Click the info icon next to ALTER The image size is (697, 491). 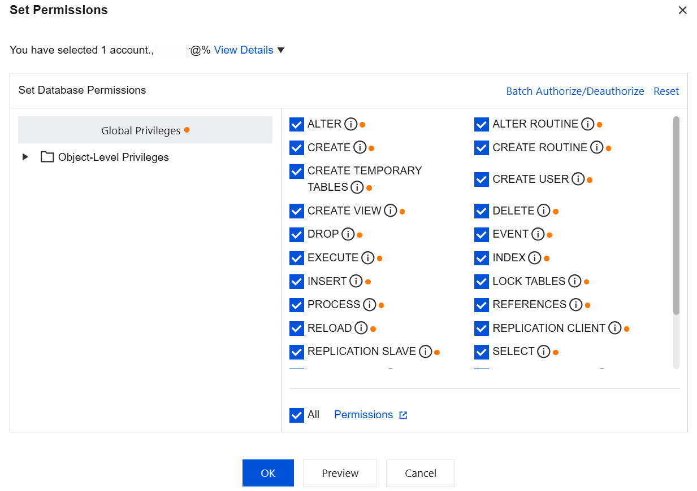click(350, 124)
